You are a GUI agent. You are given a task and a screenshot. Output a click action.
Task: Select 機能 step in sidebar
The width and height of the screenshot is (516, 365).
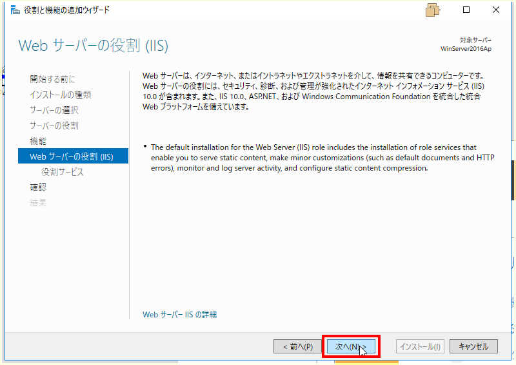point(38,141)
